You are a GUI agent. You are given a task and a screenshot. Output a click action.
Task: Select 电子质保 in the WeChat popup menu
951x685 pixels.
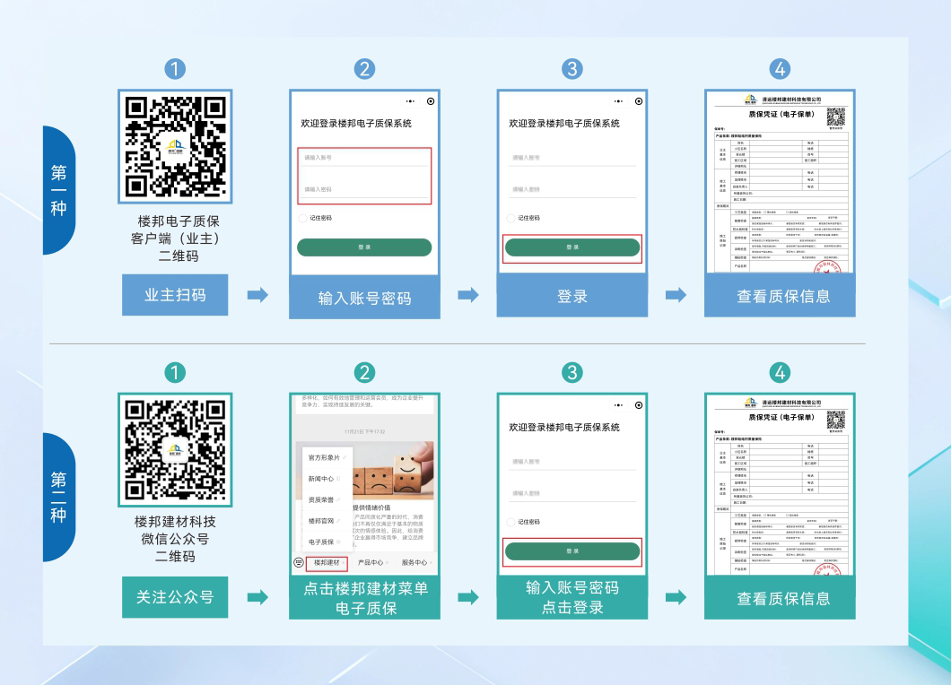coord(327,542)
